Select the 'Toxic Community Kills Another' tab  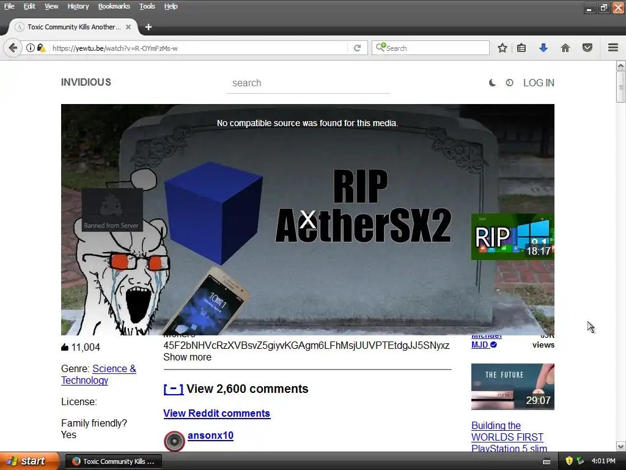(x=73, y=27)
